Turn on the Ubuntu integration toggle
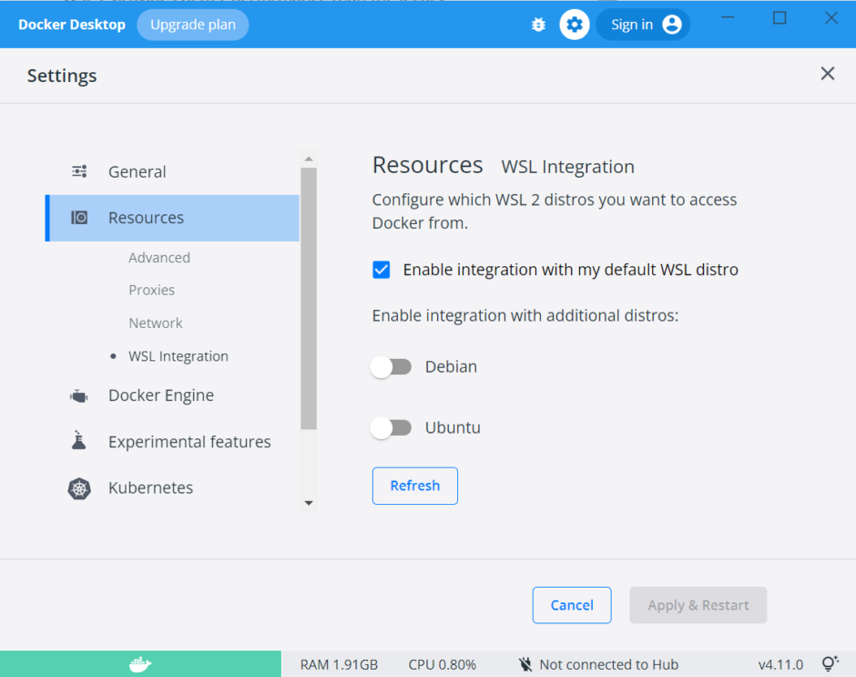The width and height of the screenshot is (856, 677). [x=392, y=427]
